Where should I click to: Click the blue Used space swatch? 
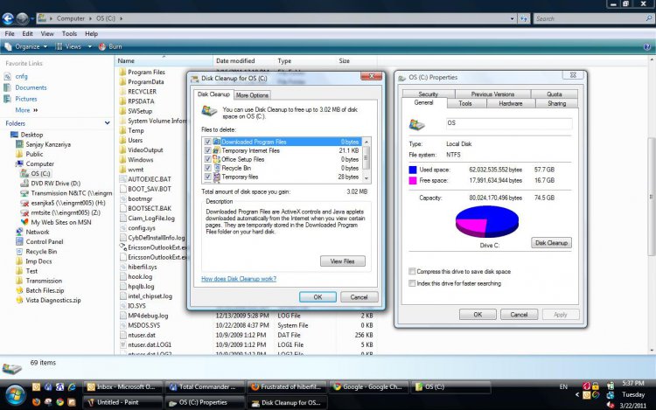[x=413, y=170]
